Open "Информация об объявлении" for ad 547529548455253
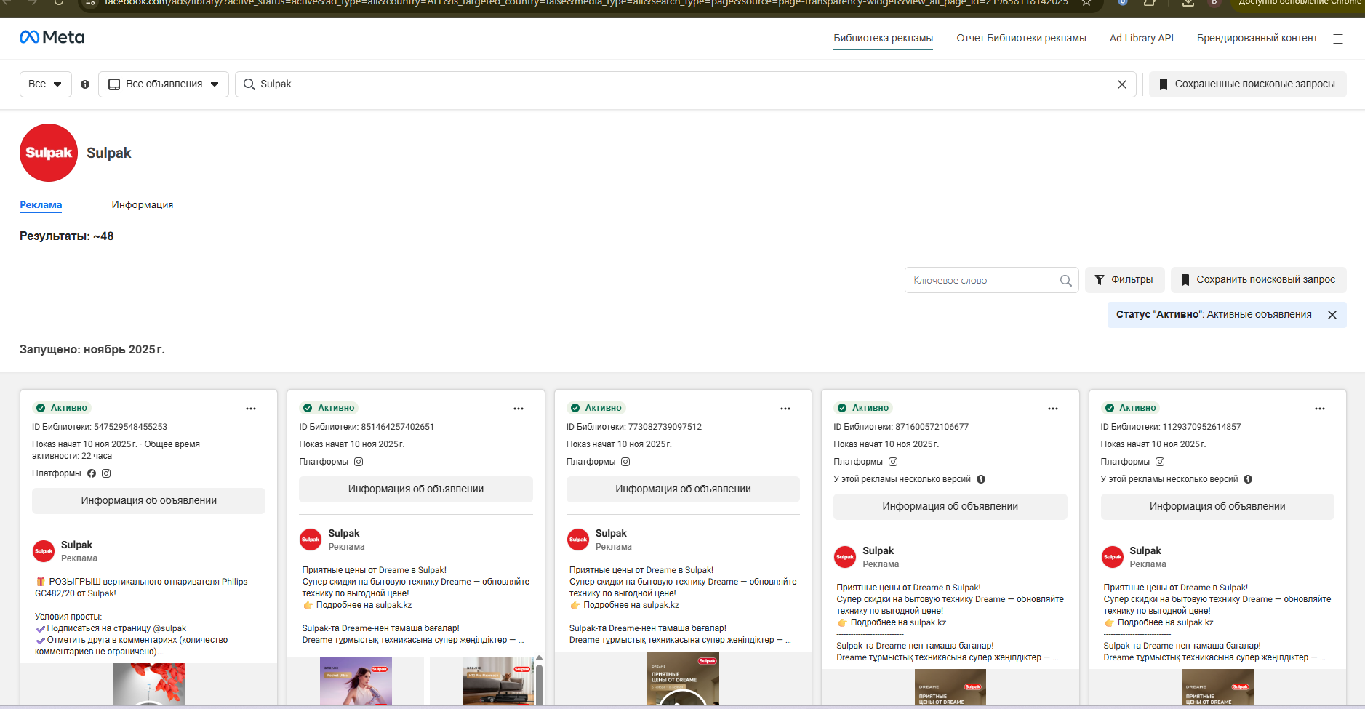This screenshot has width=1365, height=709. (148, 501)
